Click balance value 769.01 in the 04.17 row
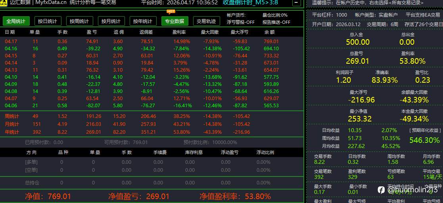Image resolution: width=443 pixels, height=203 pixels. [x=271, y=42]
